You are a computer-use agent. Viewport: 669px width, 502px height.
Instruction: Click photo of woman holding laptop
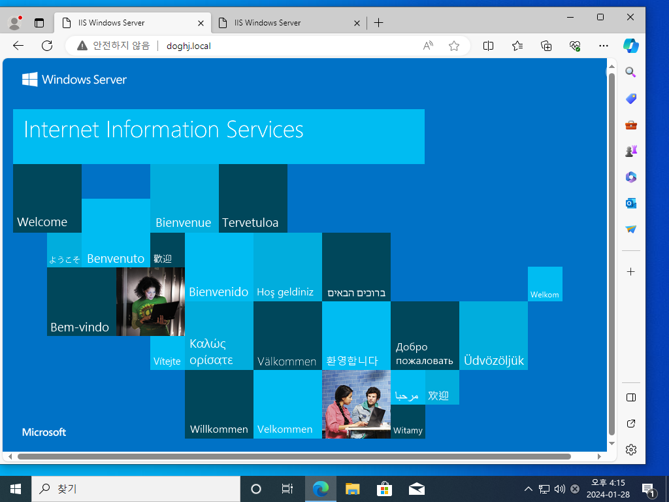point(150,302)
